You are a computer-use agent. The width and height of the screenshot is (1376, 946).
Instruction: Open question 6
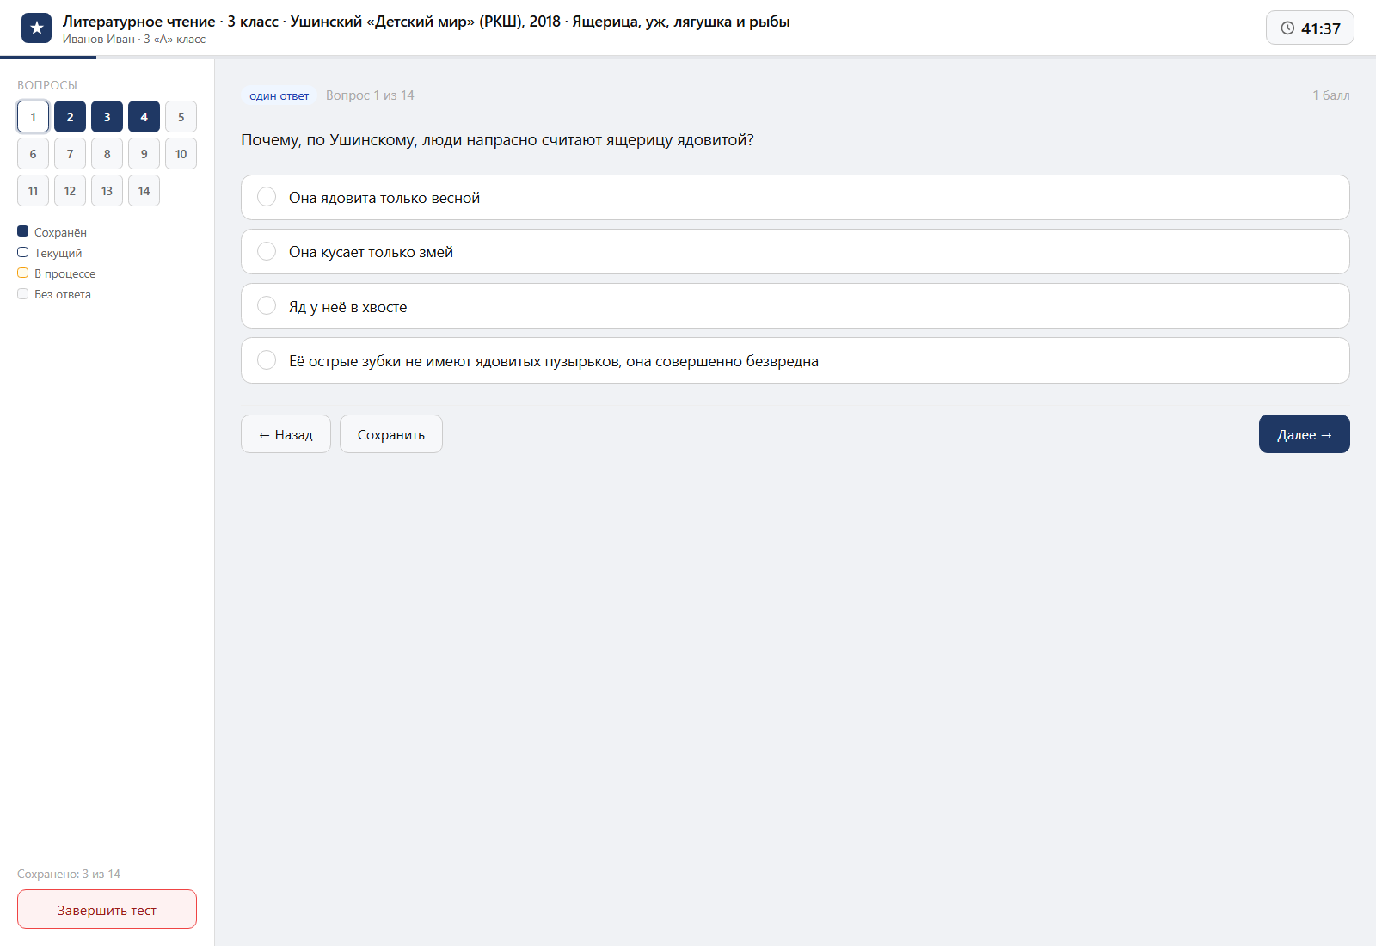[33, 154]
